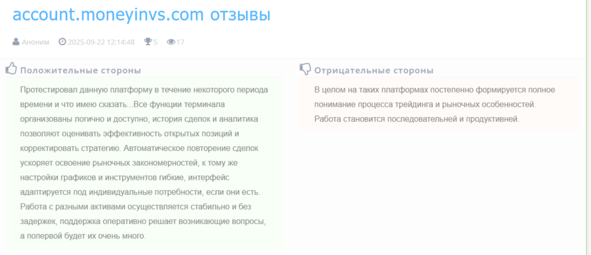The height and width of the screenshot is (255, 591).
Task: Click the trophy rating icon
Action: (x=148, y=41)
